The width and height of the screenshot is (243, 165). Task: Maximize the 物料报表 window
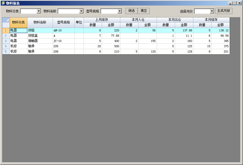(x=235, y=3)
